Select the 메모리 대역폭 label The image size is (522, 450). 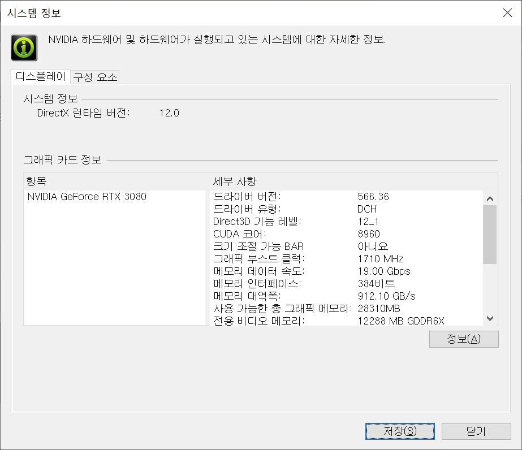click(247, 296)
